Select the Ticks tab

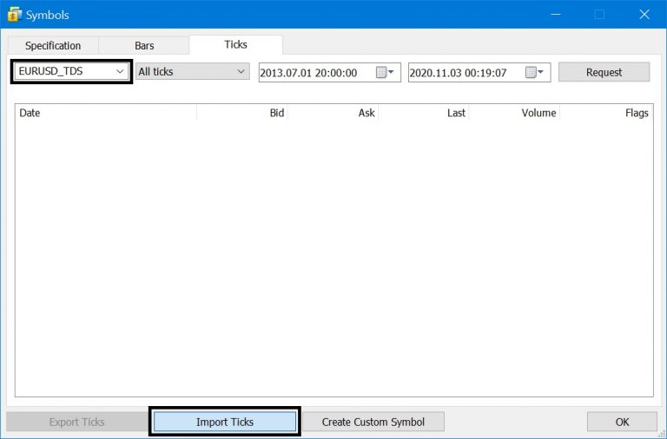tap(235, 44)
